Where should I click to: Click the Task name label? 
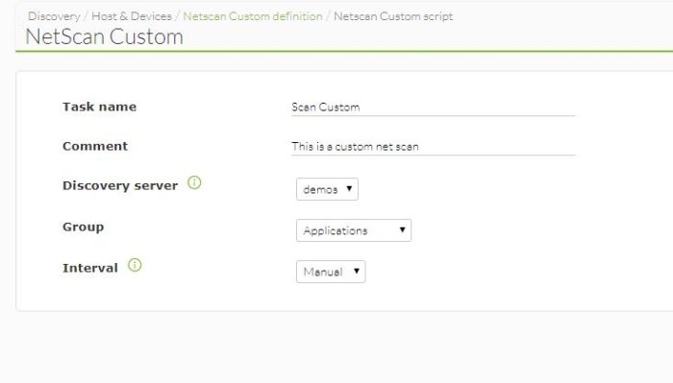pyautogui.click(x=100, y=107)
